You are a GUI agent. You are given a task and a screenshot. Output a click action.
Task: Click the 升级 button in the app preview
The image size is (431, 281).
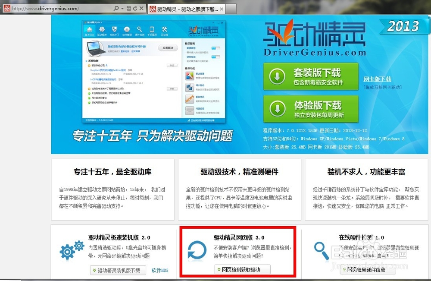coord(172,66)
